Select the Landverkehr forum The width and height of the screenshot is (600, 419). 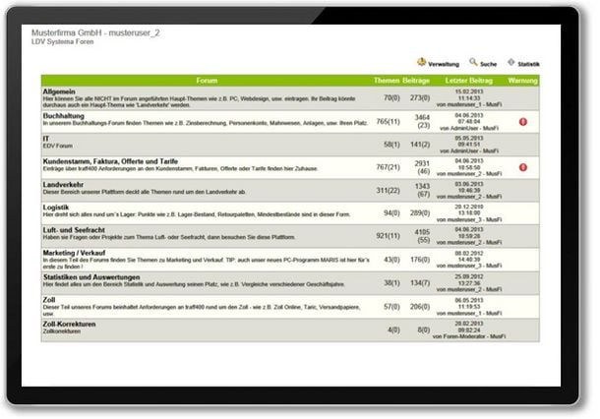pos(65,184)
